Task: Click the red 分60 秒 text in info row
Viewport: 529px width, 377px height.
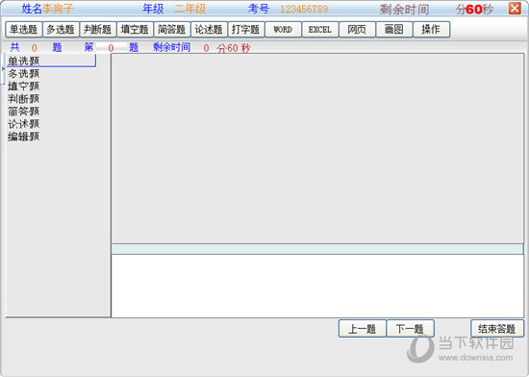Action: [234, 48]
